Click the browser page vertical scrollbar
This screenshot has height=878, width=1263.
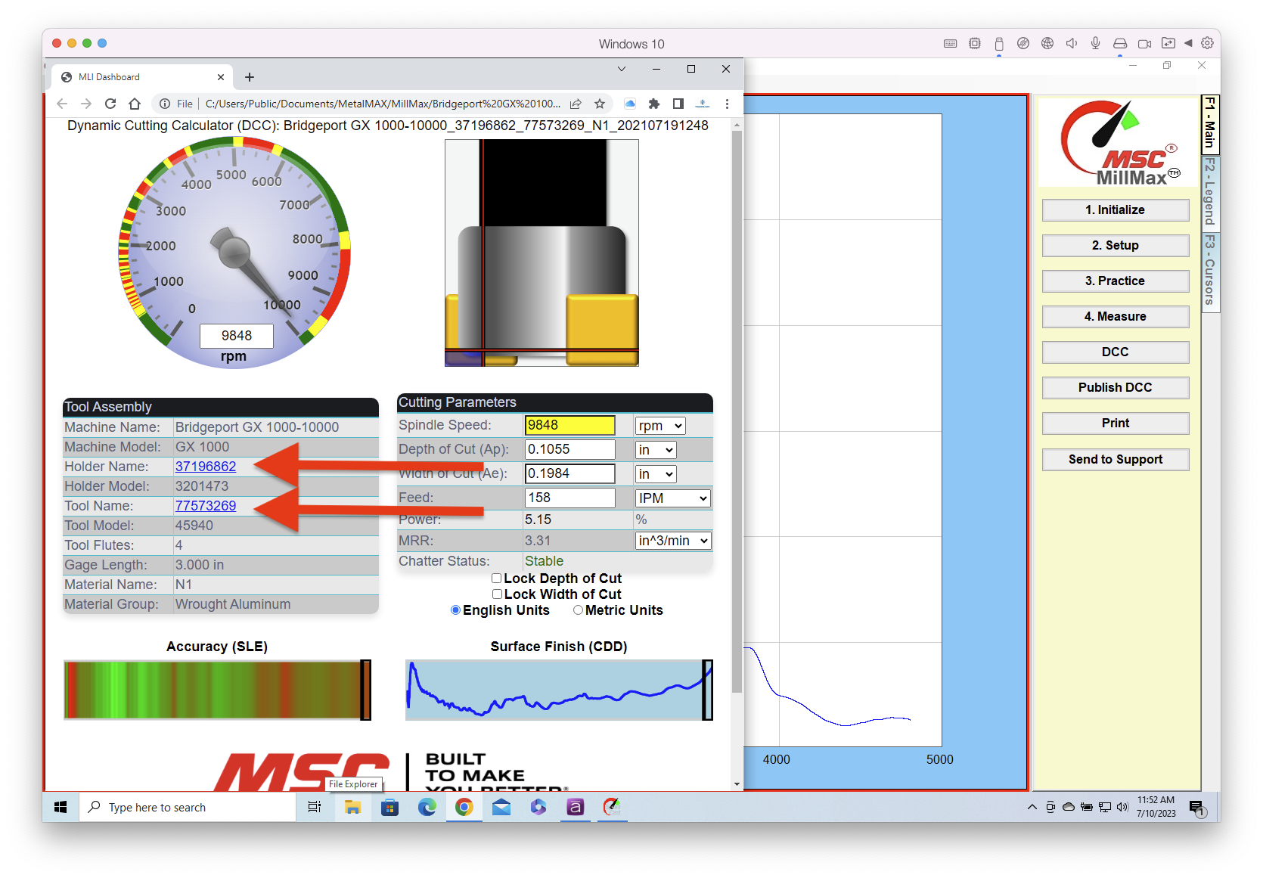coord(737,413)
